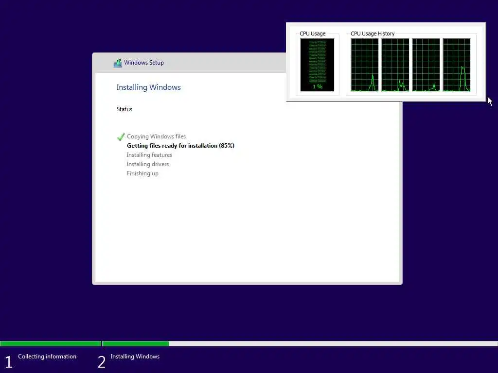Click the Status label
Screen dimensions: 498x373
point(124,109)
